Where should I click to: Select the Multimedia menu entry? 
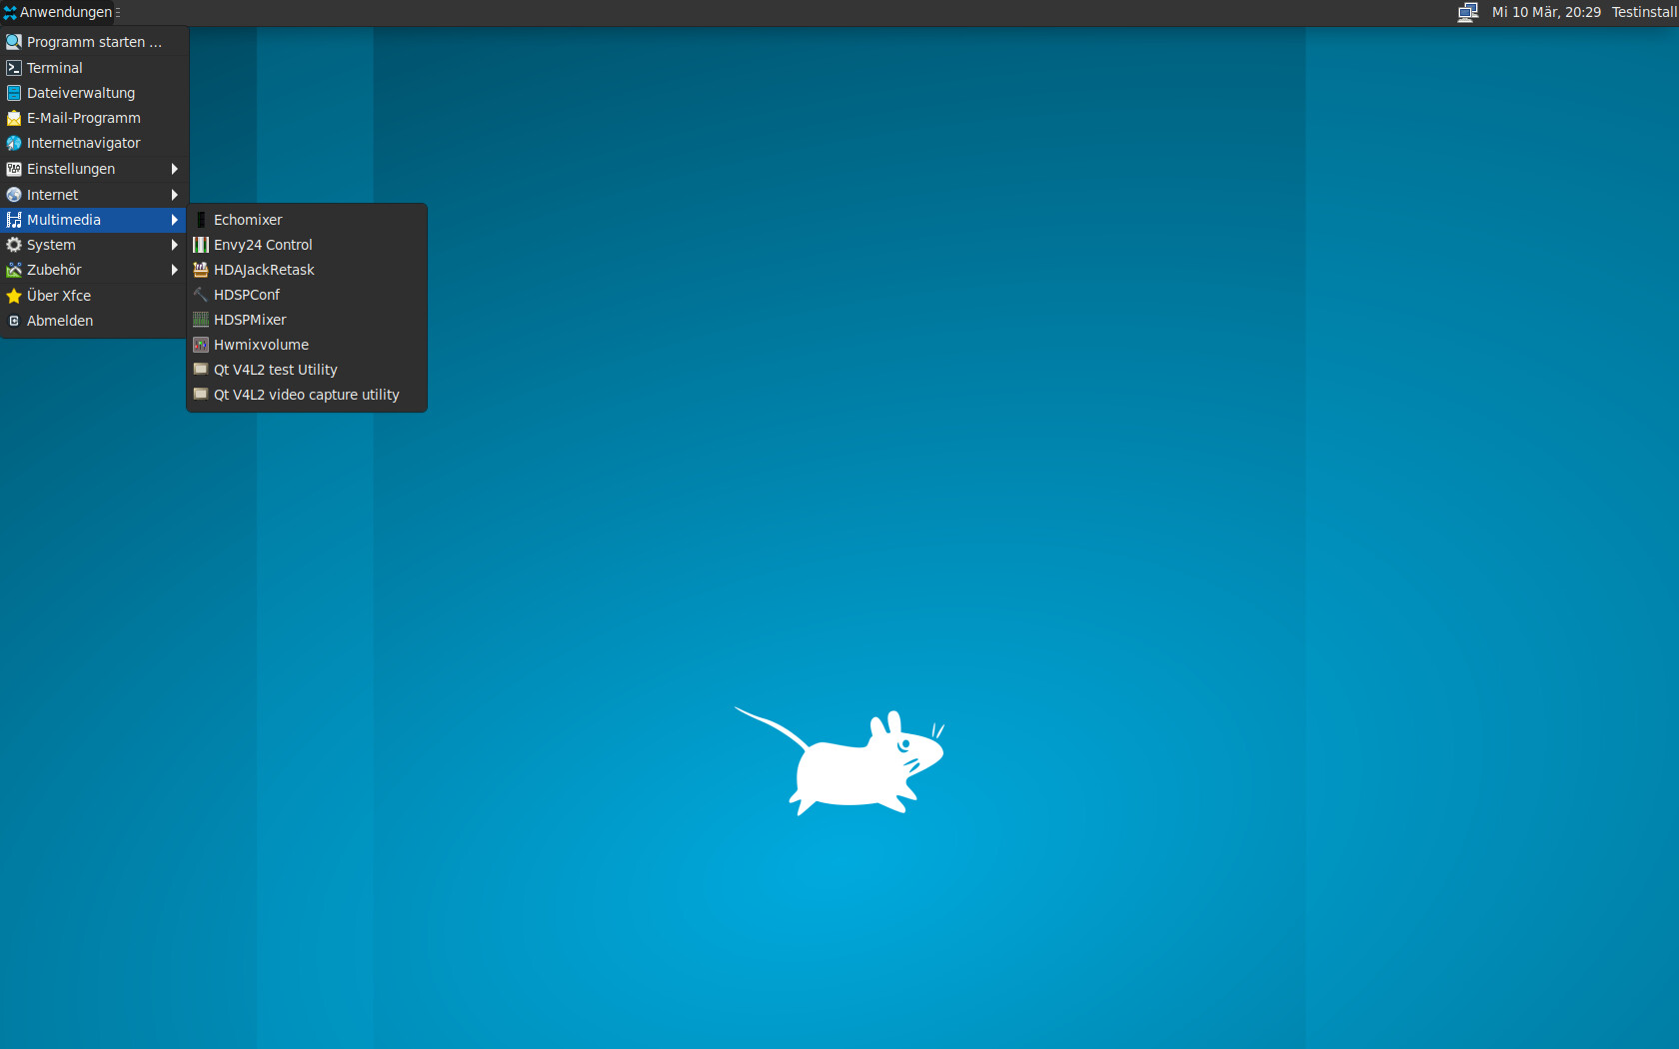94,220
